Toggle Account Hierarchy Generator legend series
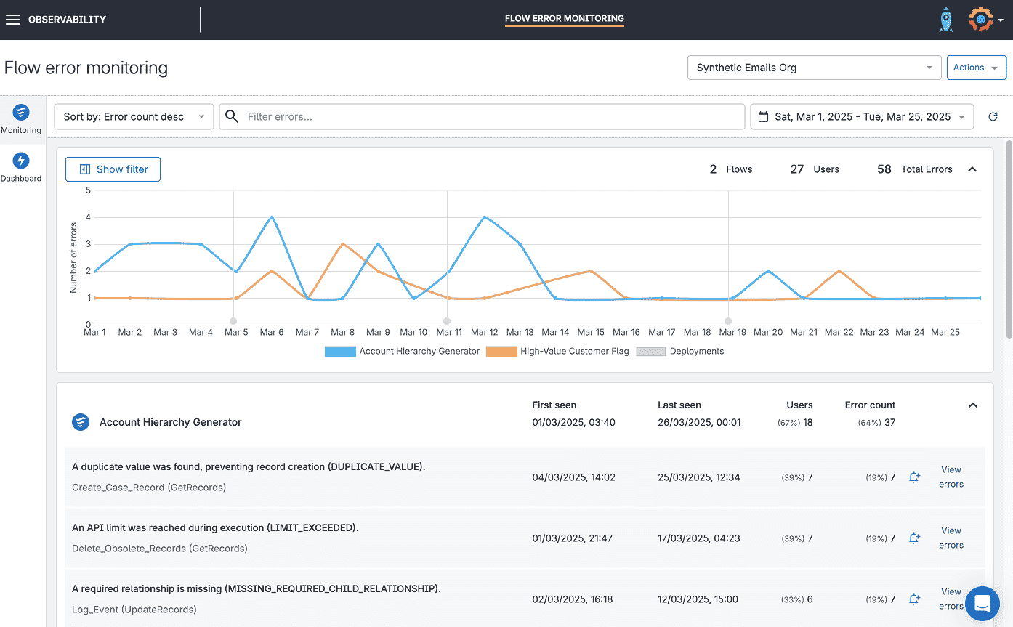The width and height of the screenshot is (1013, 627). tap(403, 352)
